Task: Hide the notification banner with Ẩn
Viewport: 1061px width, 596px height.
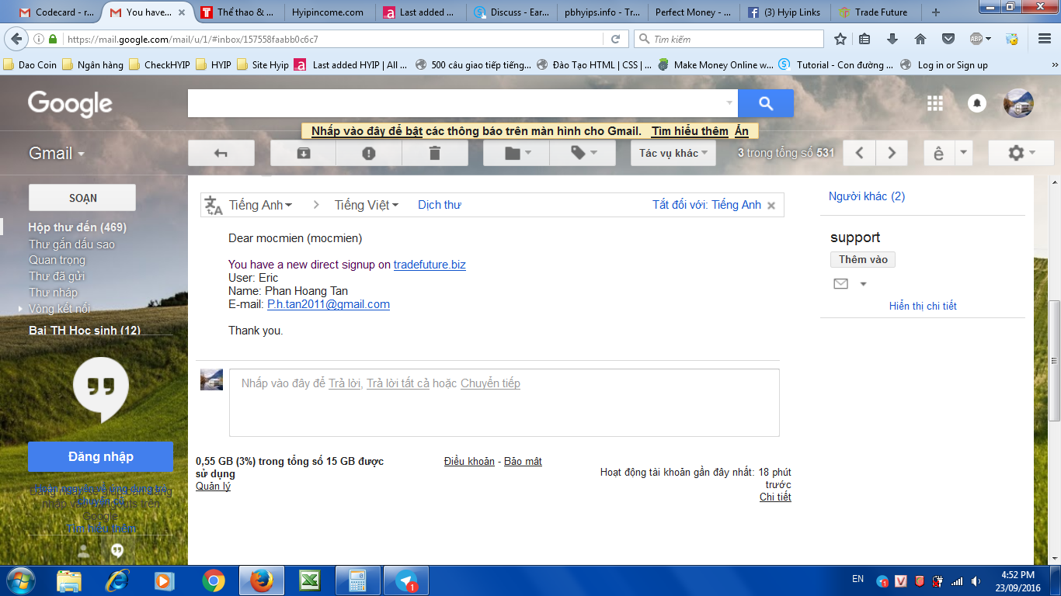Action: coord(742,131)
